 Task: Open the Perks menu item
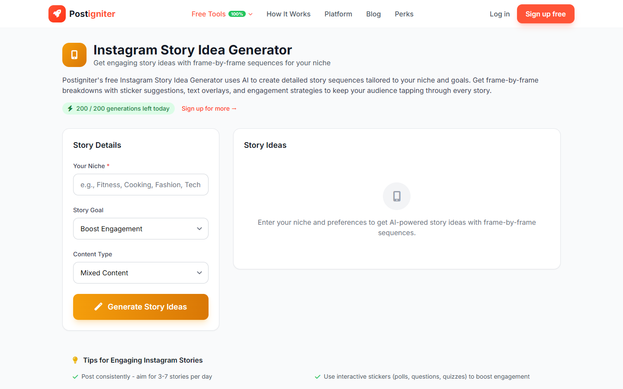click(x=404, y=14)
